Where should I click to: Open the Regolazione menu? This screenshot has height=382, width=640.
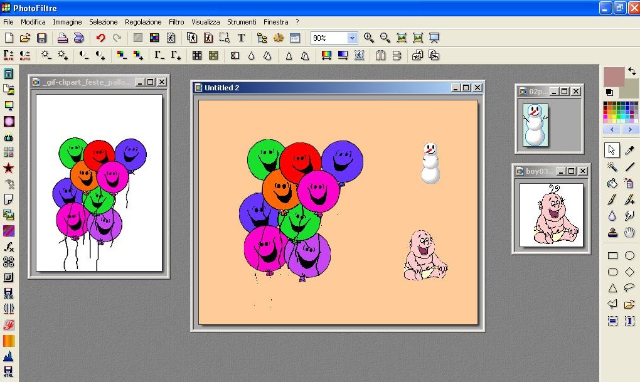coord(143,22)
